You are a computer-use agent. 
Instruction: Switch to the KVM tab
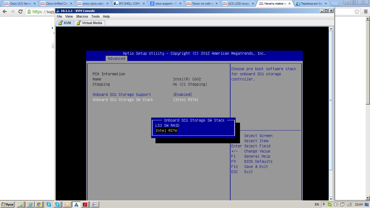coord(65,23)
